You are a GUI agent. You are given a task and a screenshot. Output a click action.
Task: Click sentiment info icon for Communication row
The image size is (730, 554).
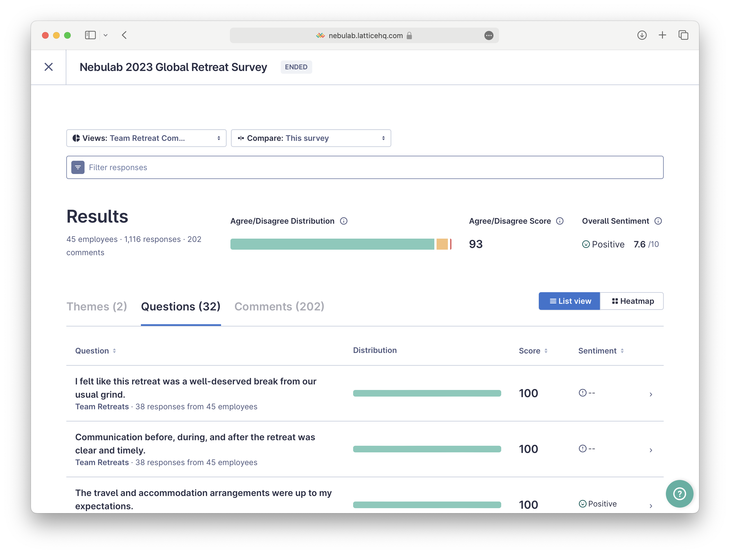(x=582, y=449)
